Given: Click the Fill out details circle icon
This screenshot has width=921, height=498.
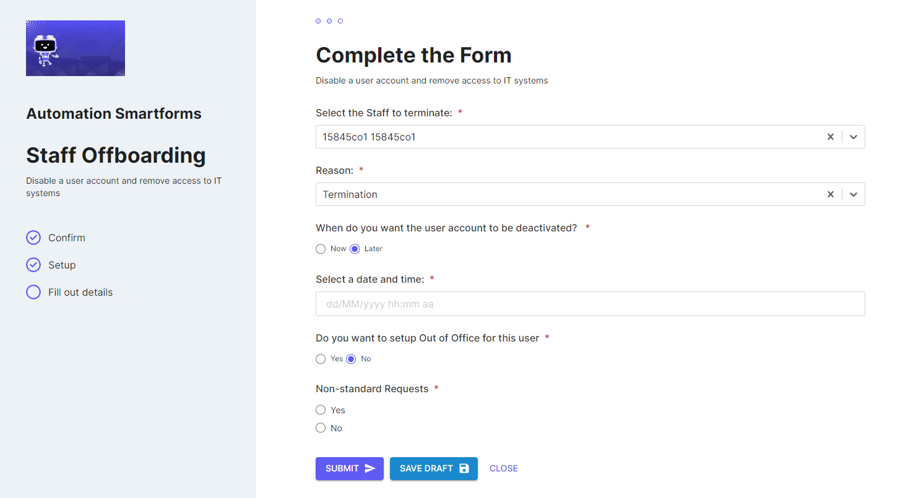Looking at the screenshot, I should pos(33,292).
